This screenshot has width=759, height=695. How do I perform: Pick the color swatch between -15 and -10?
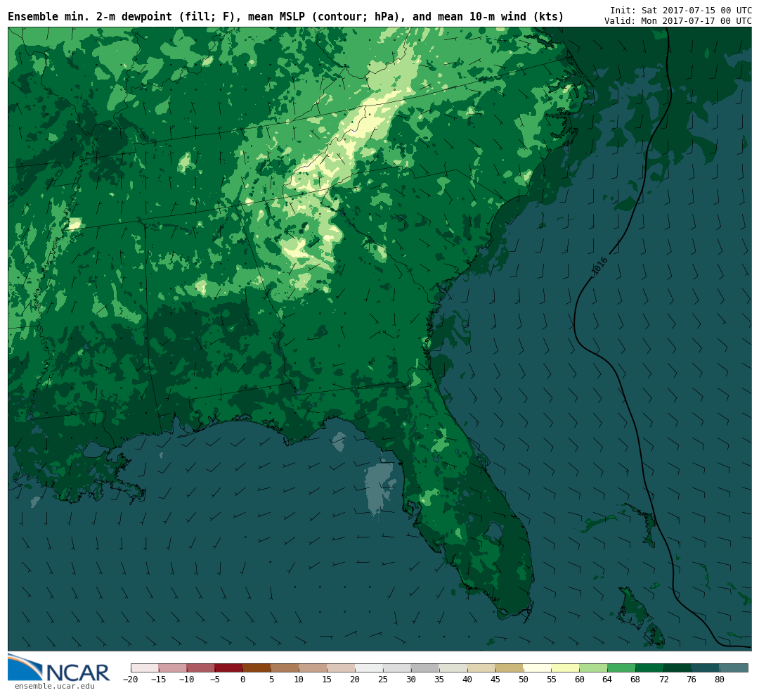click(173, 668)
